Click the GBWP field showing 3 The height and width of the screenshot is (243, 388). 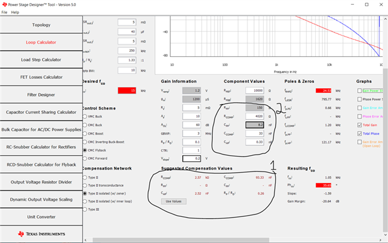click(x=192, y=134)
